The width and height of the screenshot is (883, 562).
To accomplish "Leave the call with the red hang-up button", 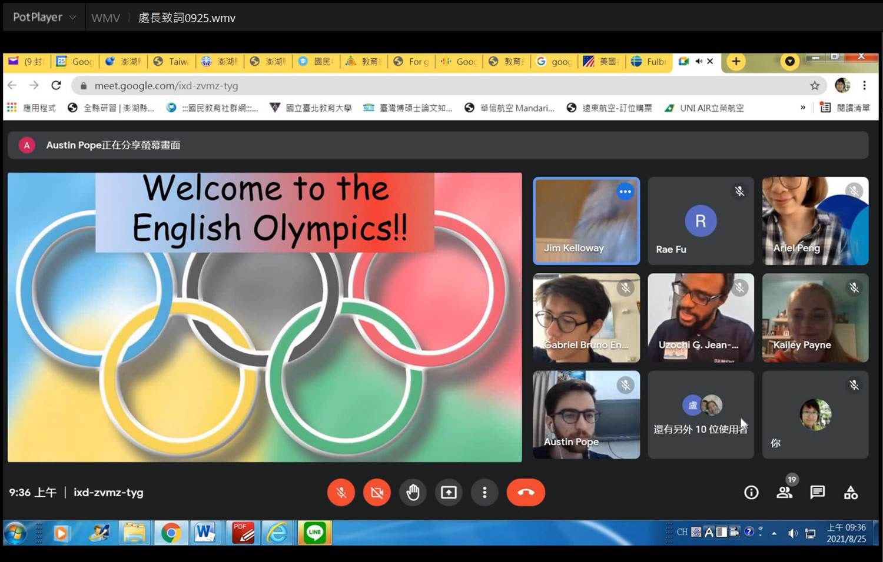I will coord(526,493).
